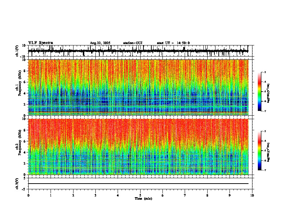Screen dimensions: 284x219
Task: Click the "-3" label atop ch.1 color scale
Action: pos(264,72)
